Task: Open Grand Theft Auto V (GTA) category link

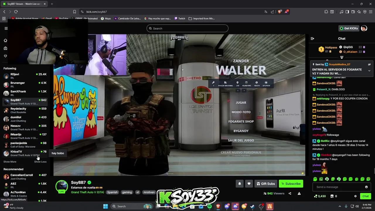Action: [x=87, y=192]
